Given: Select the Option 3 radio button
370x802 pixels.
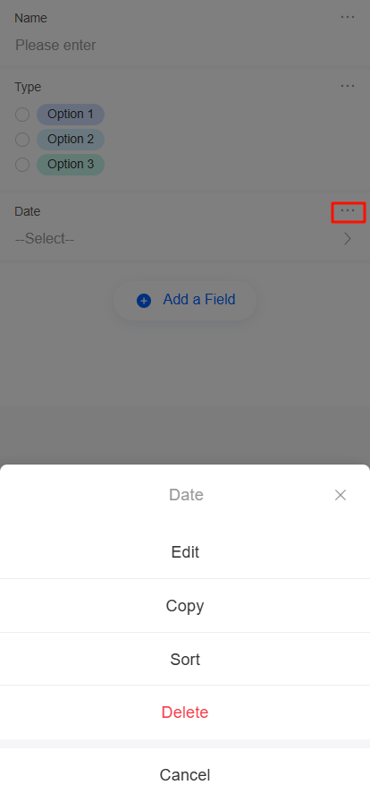Looking at the screenshot, I should point(22,165).
